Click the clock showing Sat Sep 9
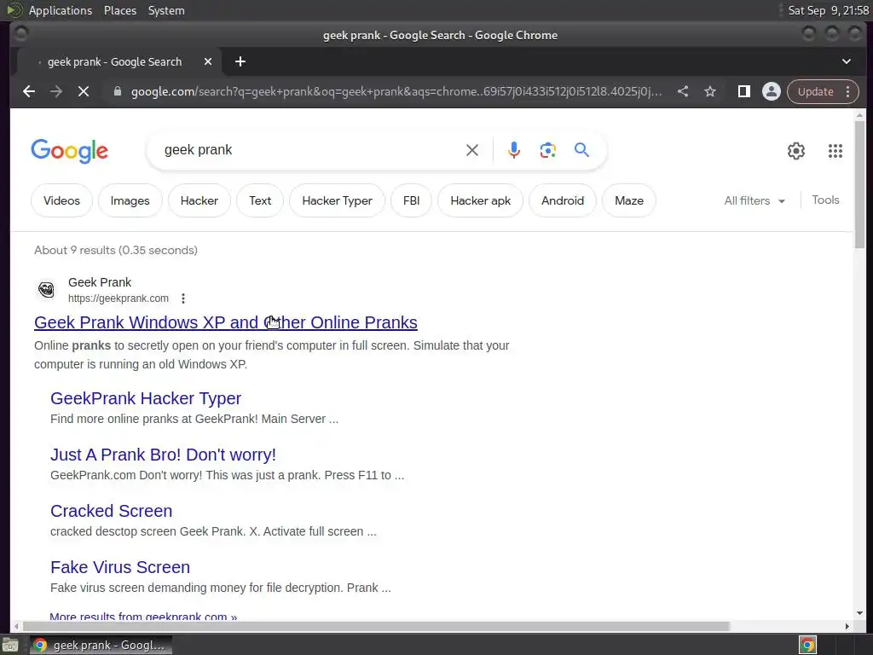The image size is (873, 655). pos(829,10)
